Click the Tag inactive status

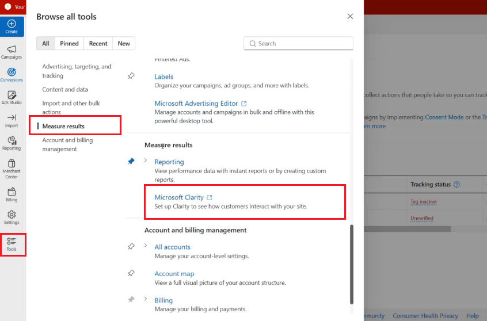click(x=423, y=202)
